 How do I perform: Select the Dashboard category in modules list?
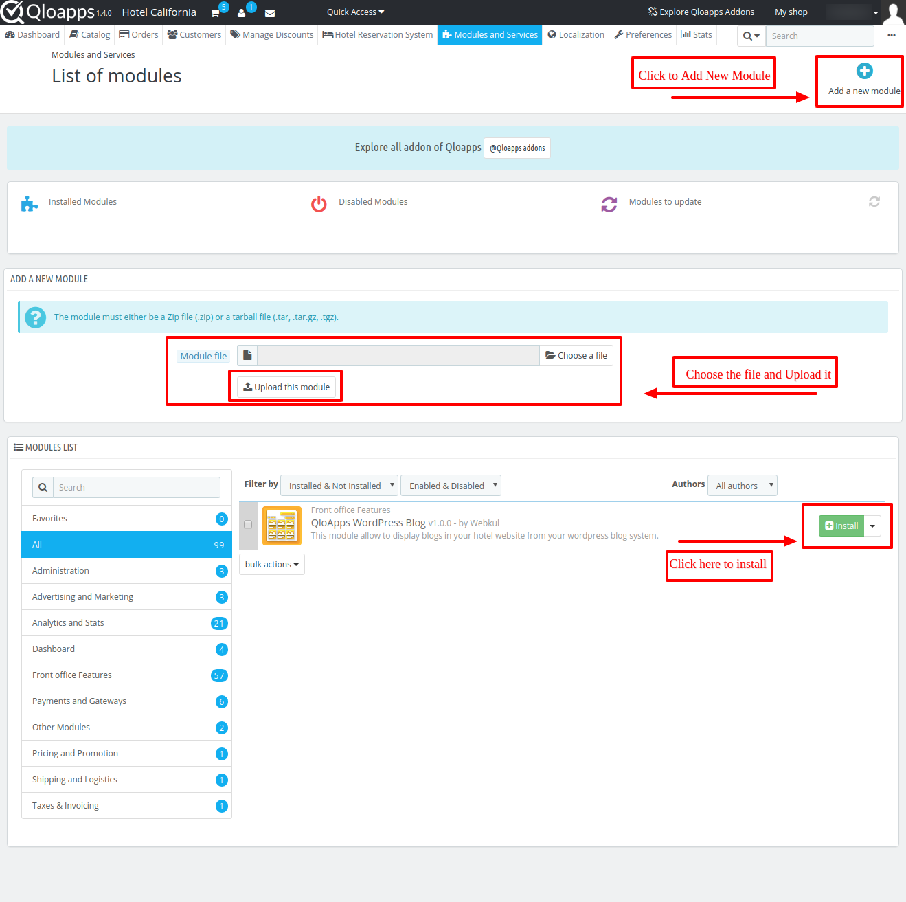[126, 649]
